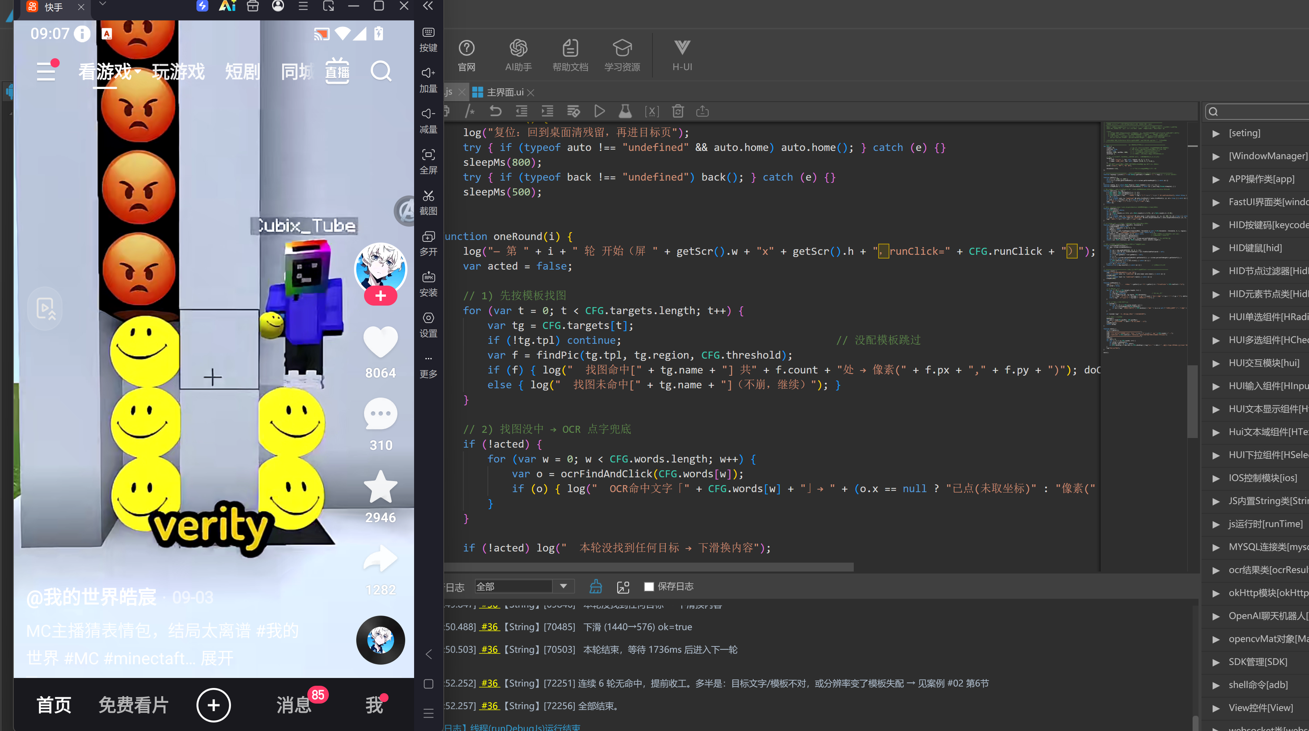Open 帮助文档 help documentation
The image size is (1309, 731).
tap(570, 55)
